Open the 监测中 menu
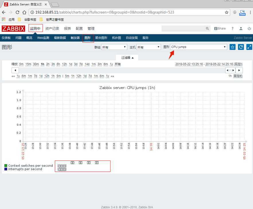The image size is (253, 209). click(36, 29)
